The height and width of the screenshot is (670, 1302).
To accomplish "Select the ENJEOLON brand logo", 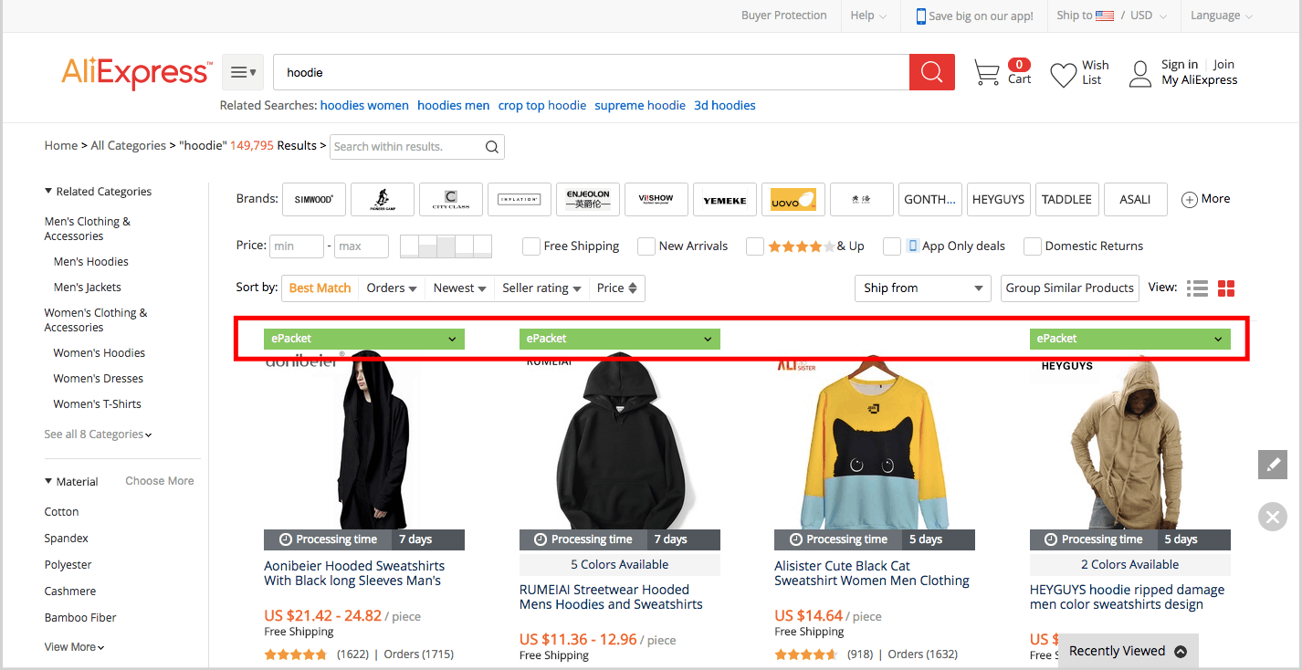I will point(588,199).
